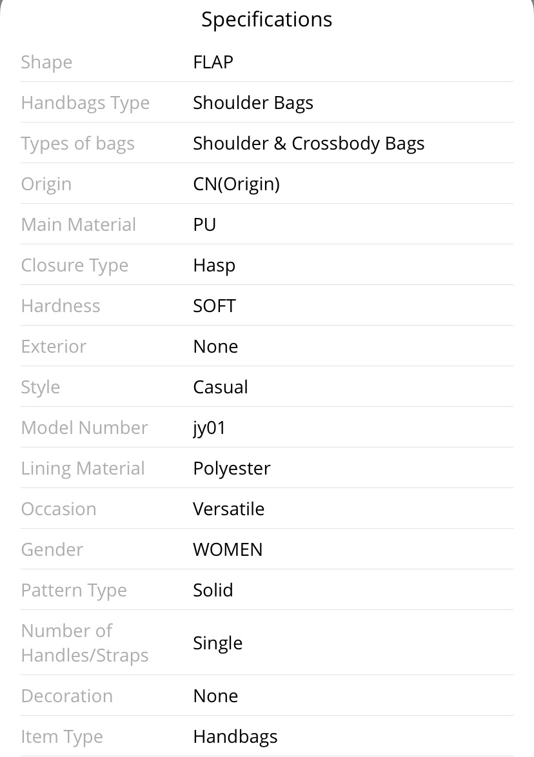This screenshot has height=757, width=534.
Task: Tap the Exterior None value
Action: coord(215,346)
